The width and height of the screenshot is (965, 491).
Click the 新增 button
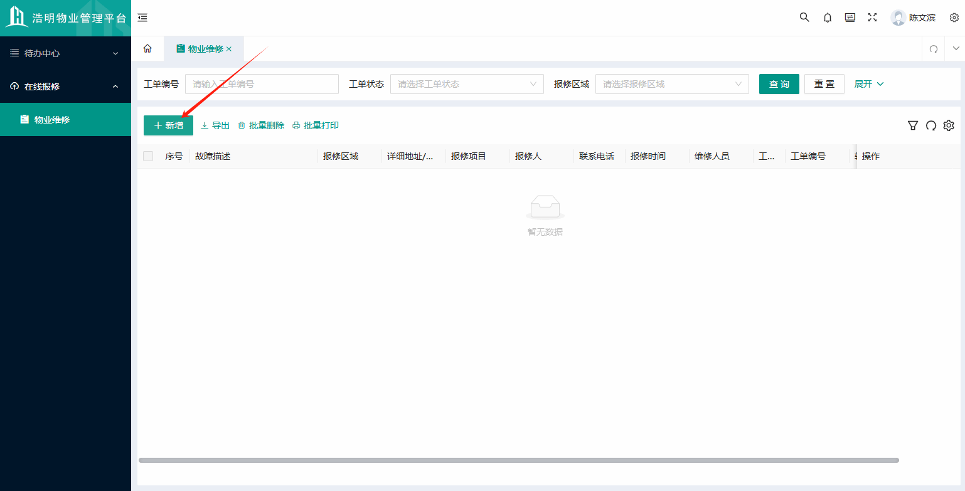pyautogui.click(x=168, y=125)
